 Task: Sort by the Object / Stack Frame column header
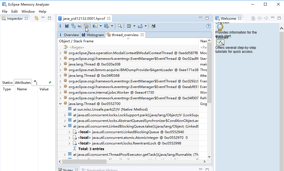coord(128,41)
